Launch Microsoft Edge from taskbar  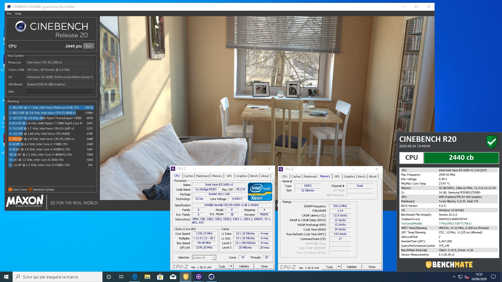[135, 277]
